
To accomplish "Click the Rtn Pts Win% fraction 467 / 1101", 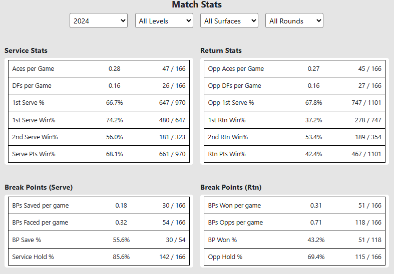I will [366, 154].
